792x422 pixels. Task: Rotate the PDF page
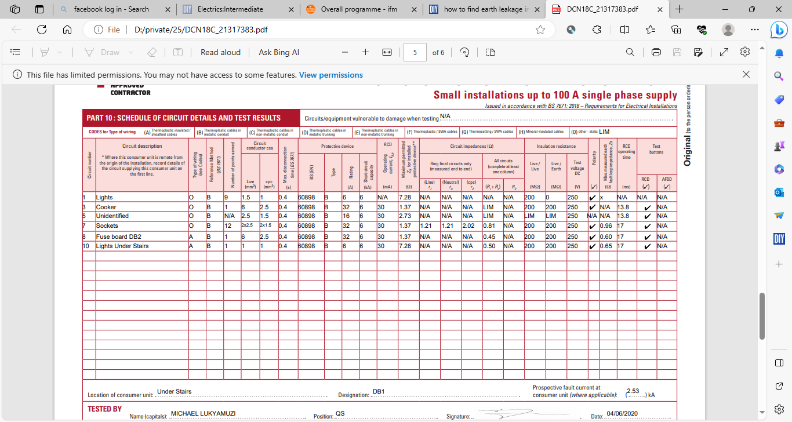click(x=464, y=52)
